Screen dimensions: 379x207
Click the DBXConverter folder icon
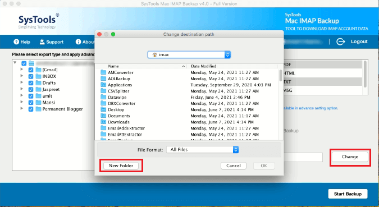103,103
